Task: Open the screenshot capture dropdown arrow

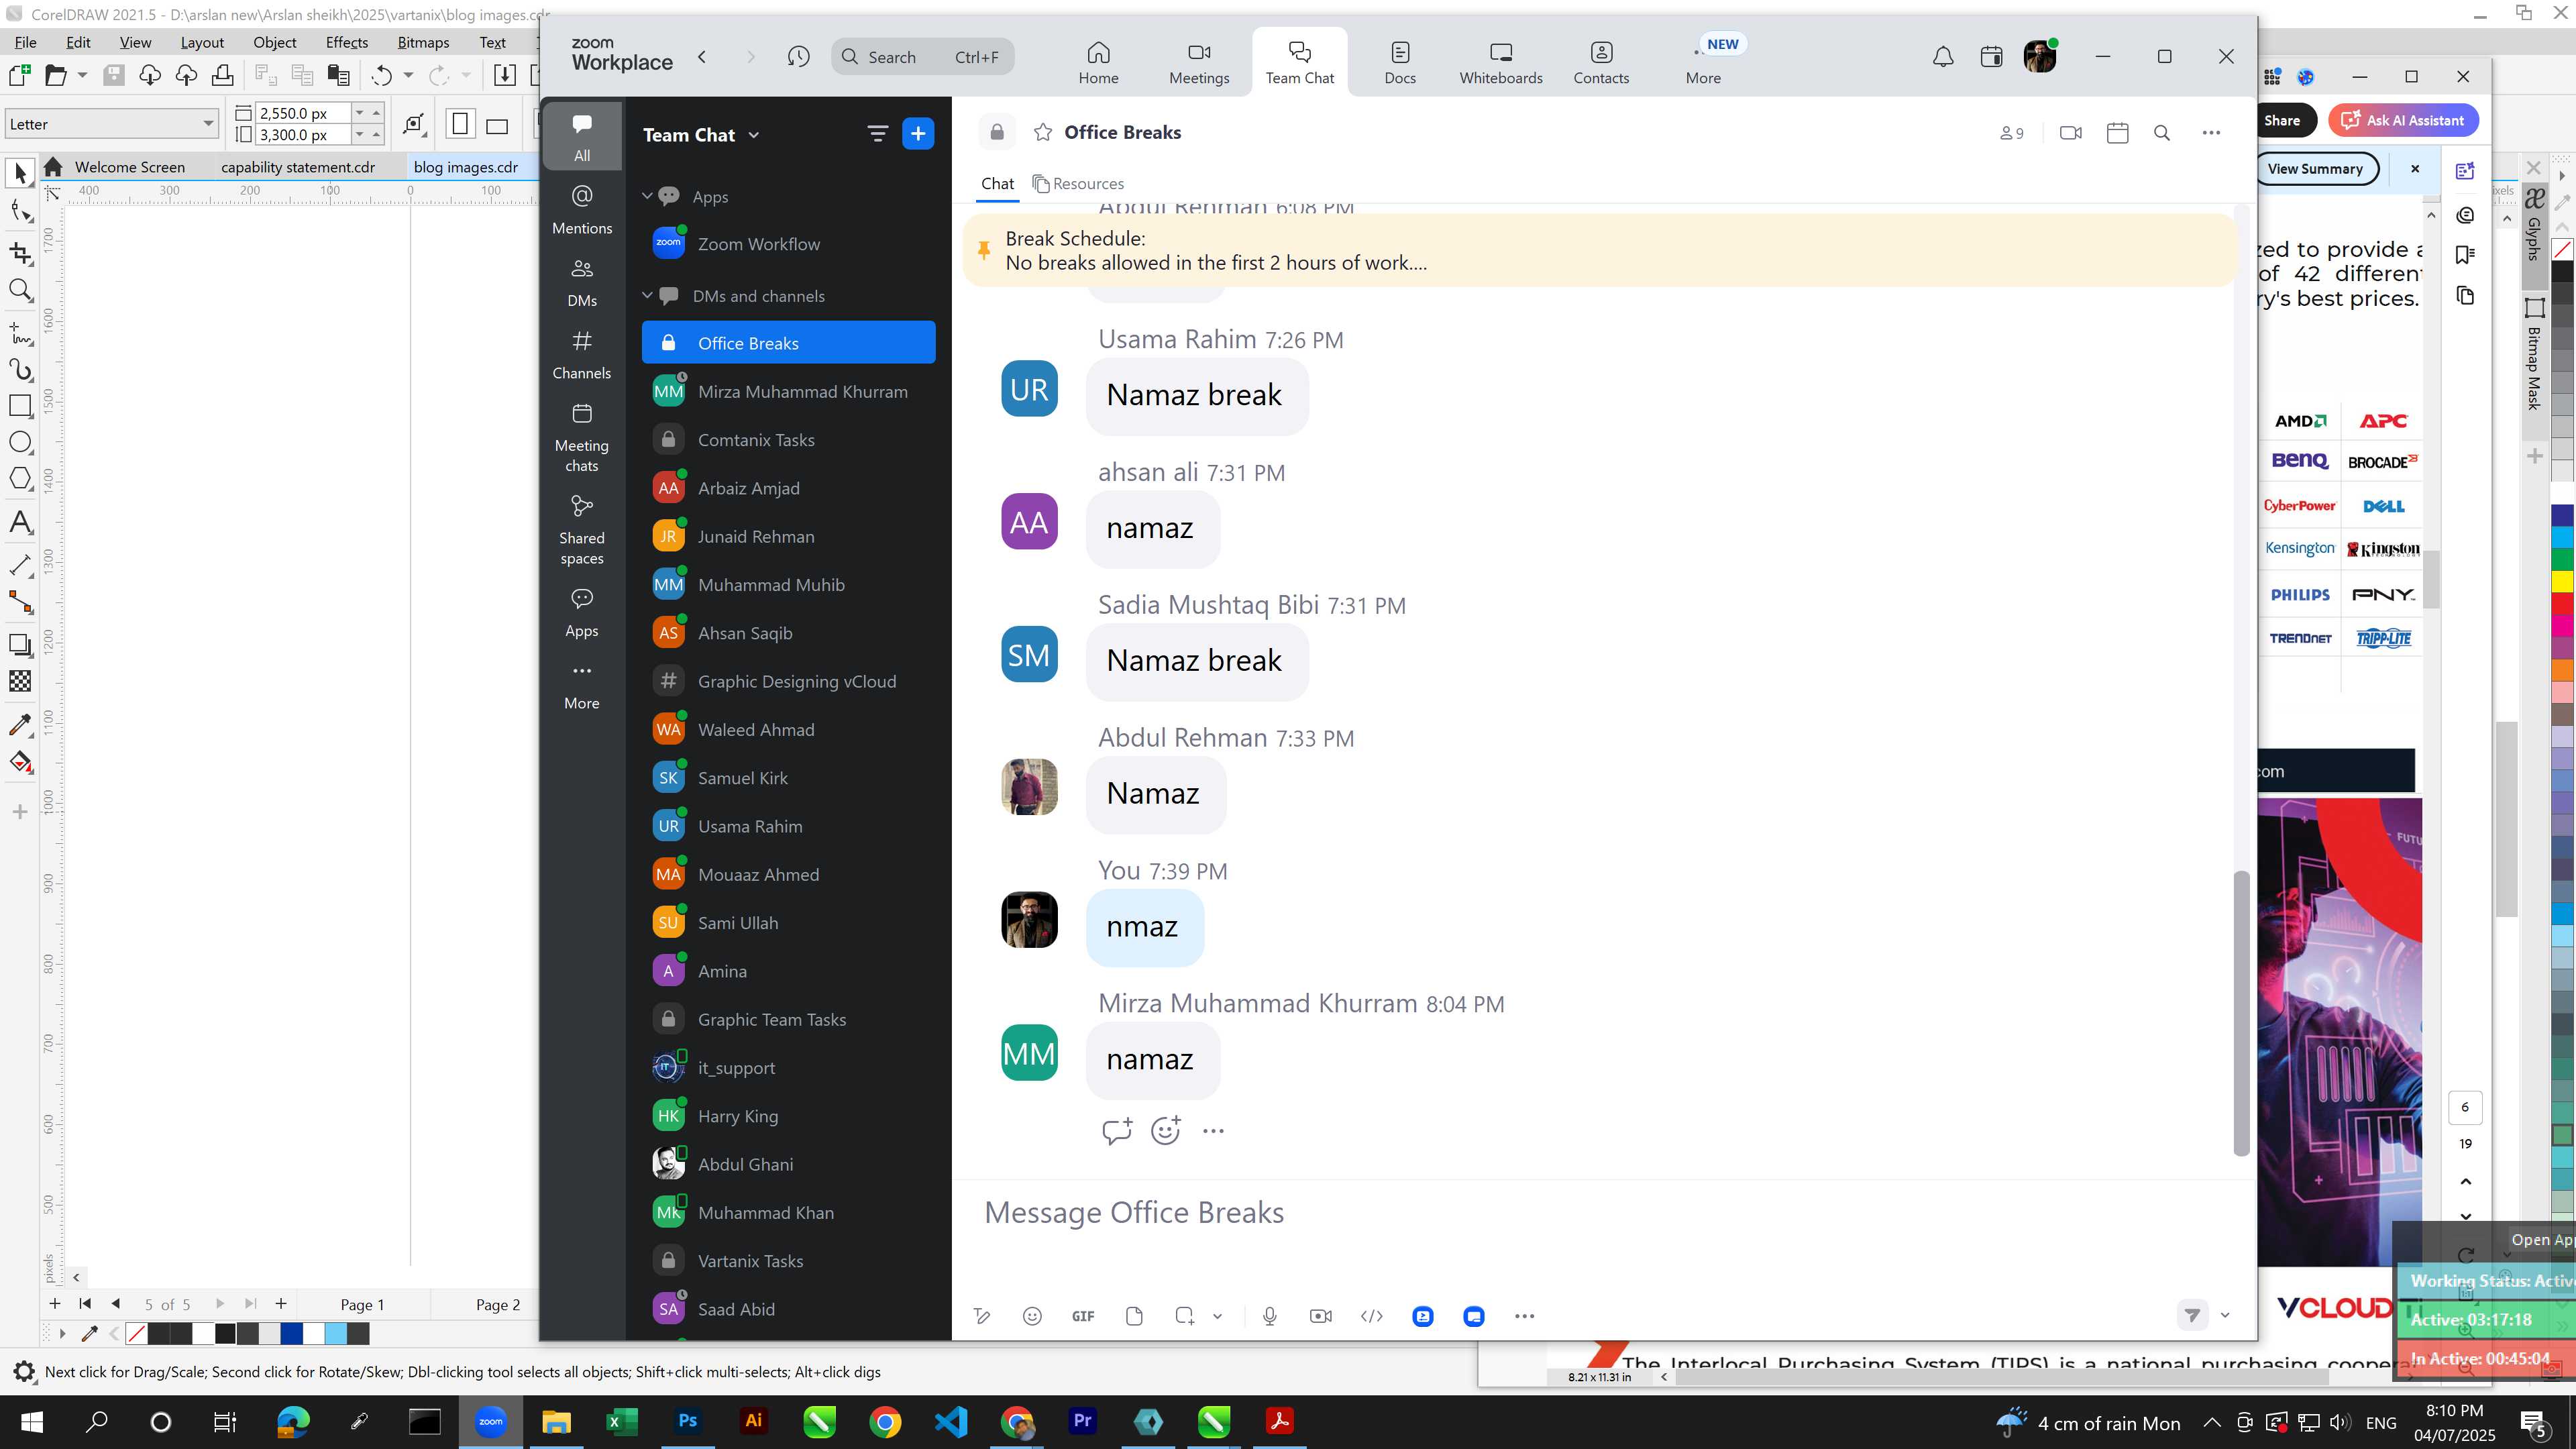Action: pos(1217,1316)
